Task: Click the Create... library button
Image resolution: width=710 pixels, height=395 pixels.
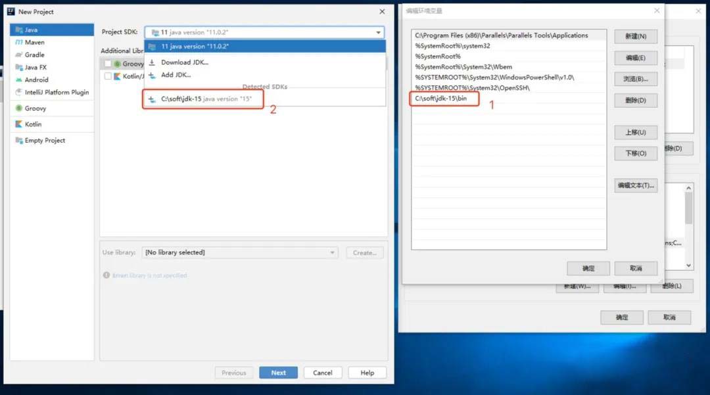Action: pos(364,252)
